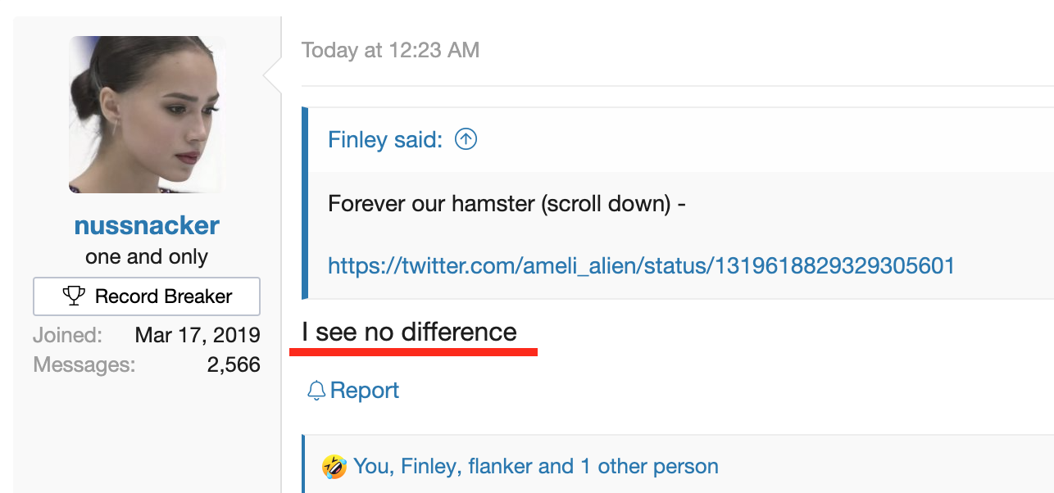
Task: Click the Joined label in user info
Action: click(x=68, y=335)
